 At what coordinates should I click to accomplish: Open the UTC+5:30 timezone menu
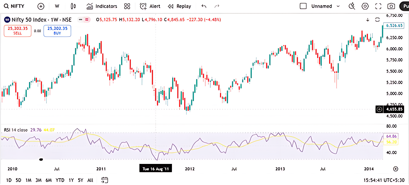[384, 180]
